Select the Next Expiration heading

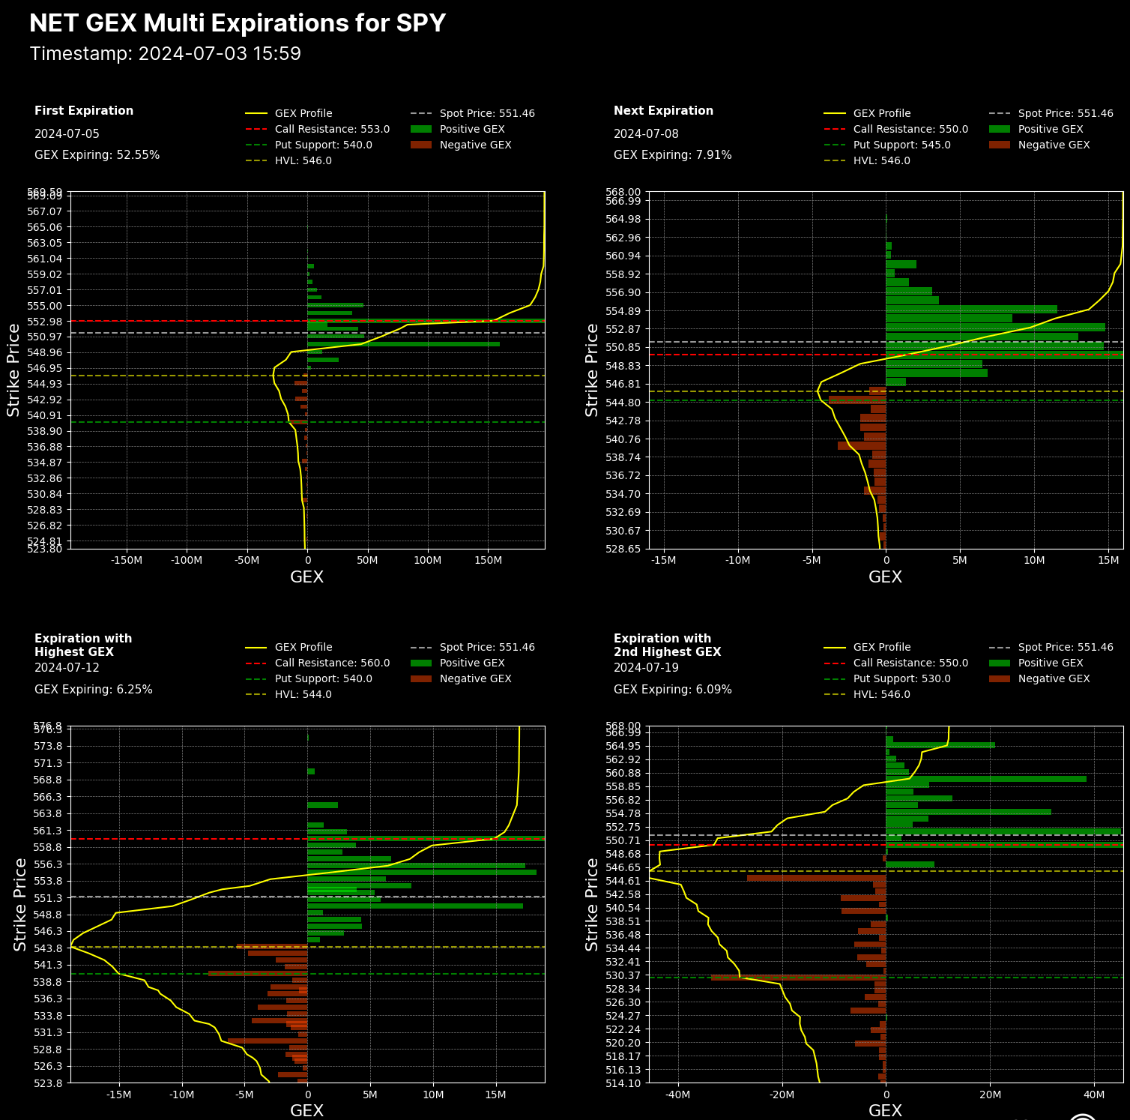point(663,111)
